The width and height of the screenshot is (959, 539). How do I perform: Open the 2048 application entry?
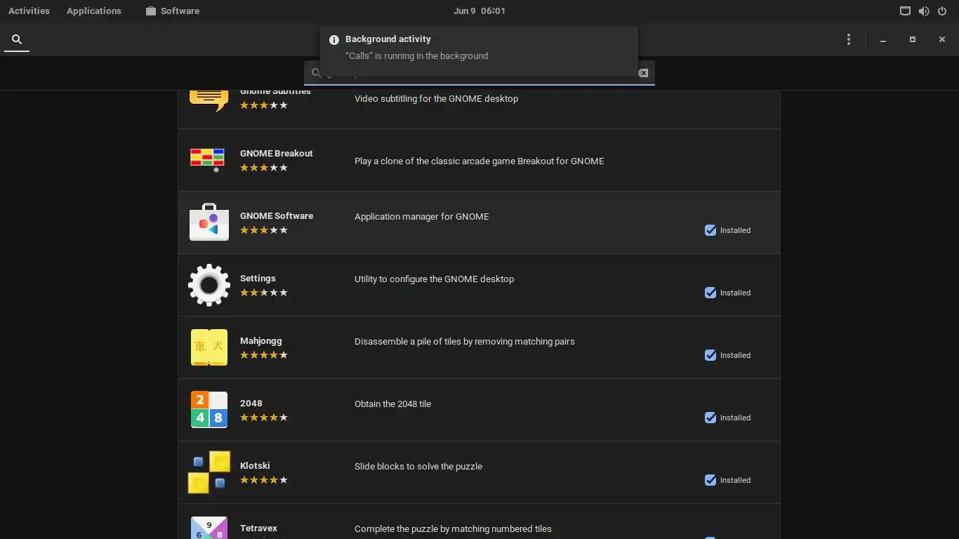[x=479, y=410]
